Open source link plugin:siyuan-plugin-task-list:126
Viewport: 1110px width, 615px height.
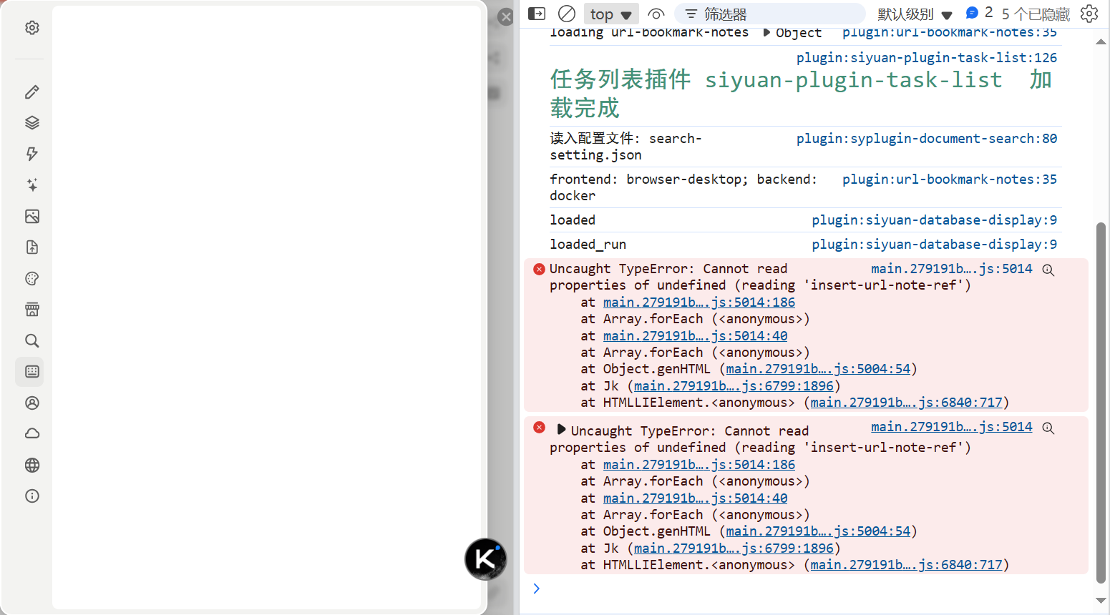point(927,58)
